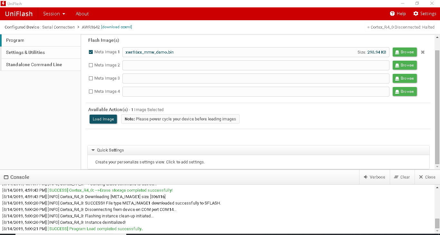Click 'Configured Device : Serial Connection' text

[x=40, y=27]
